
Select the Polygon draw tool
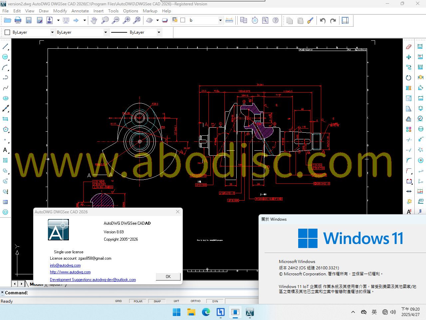point(5,129)
